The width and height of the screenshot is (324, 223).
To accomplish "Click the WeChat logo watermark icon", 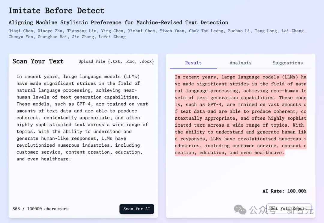I will click(x=240, y=210).
